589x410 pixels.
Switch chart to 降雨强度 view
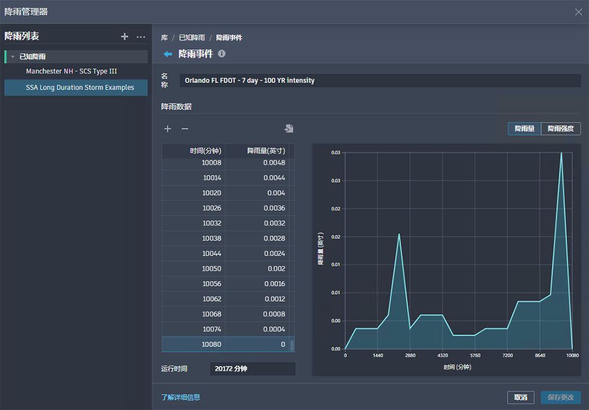[561, 128]
